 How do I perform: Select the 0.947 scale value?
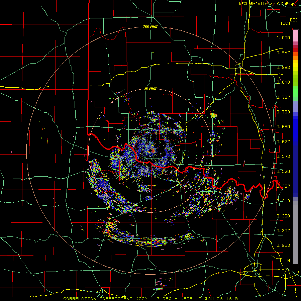(283, 53)
